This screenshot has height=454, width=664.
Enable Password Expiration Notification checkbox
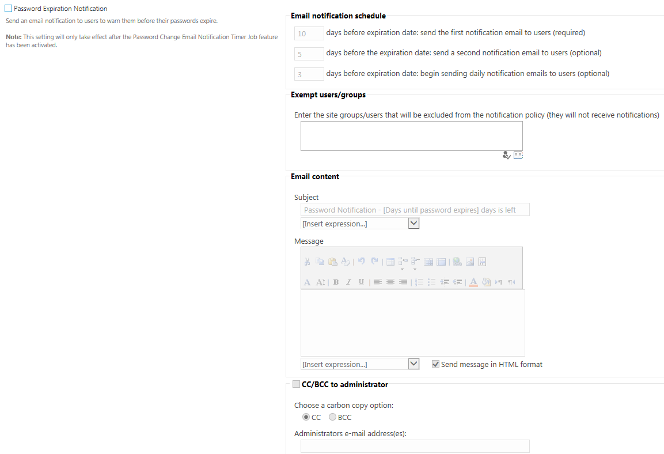point(8,9)
